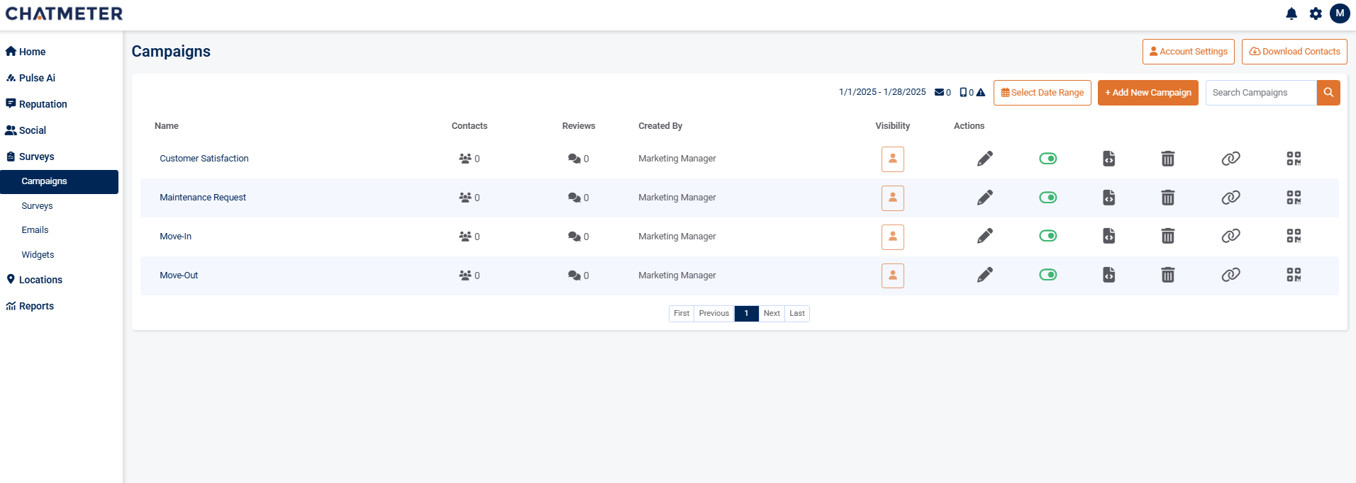Open embed code file for Customer Satisfaction
The height and width of the screenshot is (483, 1356).
point(1108,159)
